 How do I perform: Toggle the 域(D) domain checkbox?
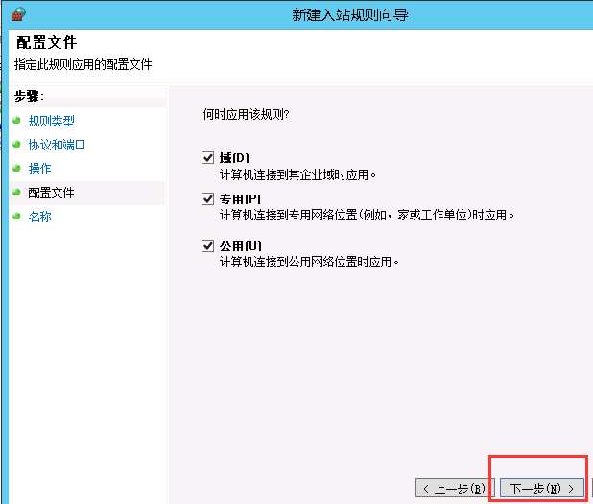click(207, 157)
